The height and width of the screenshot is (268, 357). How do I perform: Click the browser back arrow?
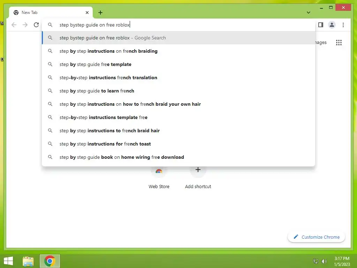pyautogui.click(x=14, y=25)
